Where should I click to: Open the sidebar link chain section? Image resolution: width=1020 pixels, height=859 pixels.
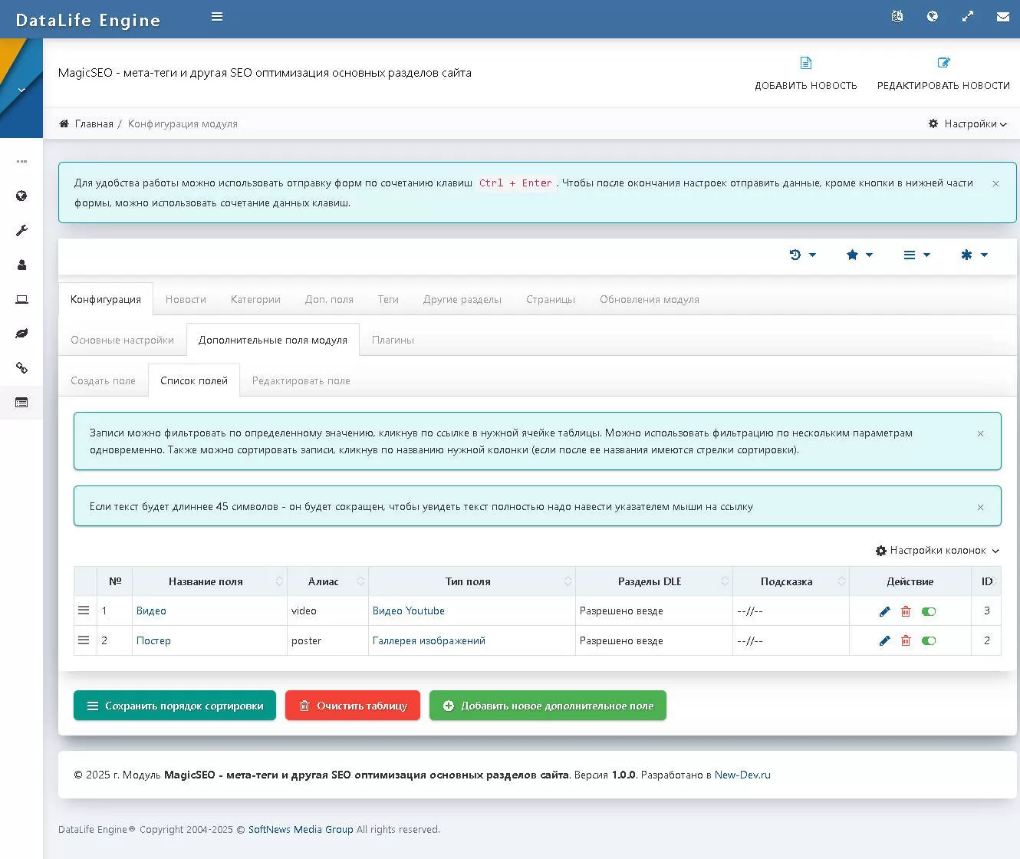21,368
